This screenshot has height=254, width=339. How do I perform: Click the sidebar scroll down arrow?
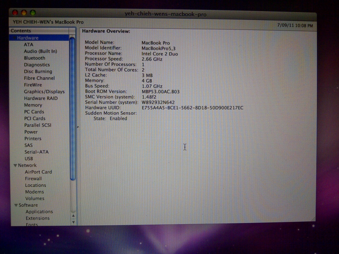click(73, 222)
